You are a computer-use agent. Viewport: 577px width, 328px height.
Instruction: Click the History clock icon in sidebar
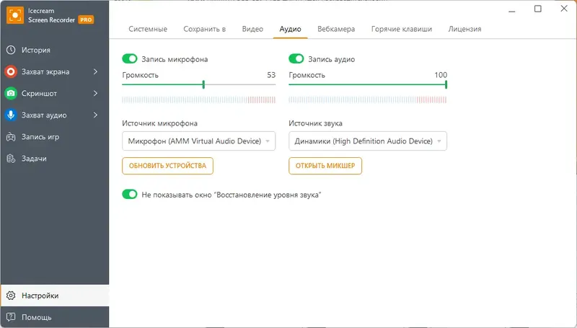click(11, 50)
